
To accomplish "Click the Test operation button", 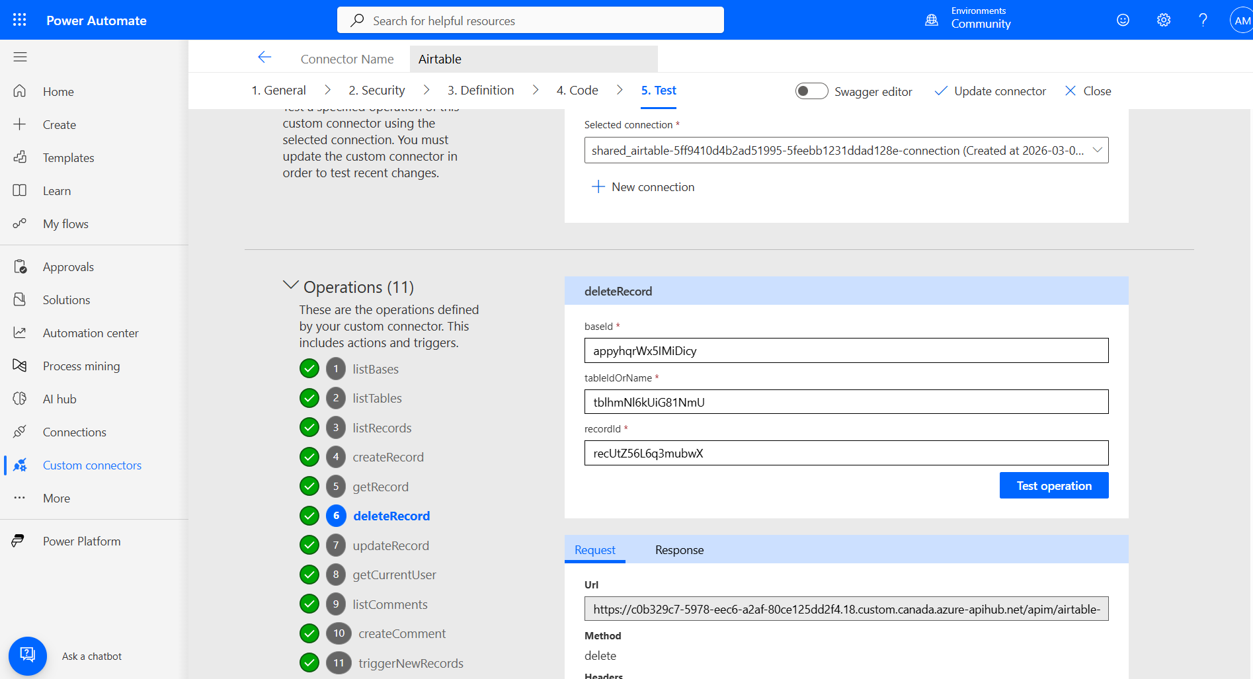I will [x=1054, y=485].
